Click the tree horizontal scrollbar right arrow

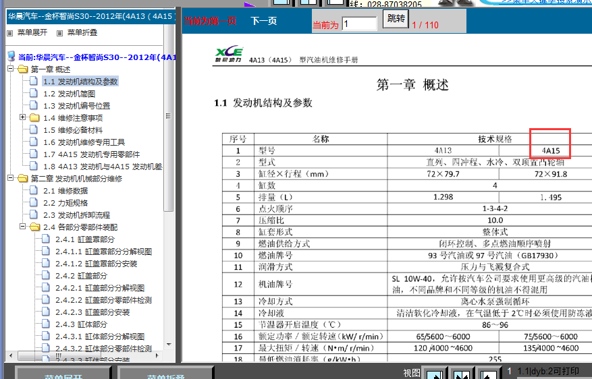[157, 355]
